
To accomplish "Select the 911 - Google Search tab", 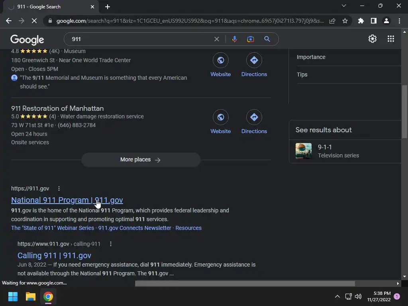I will (x=51, y=7).
